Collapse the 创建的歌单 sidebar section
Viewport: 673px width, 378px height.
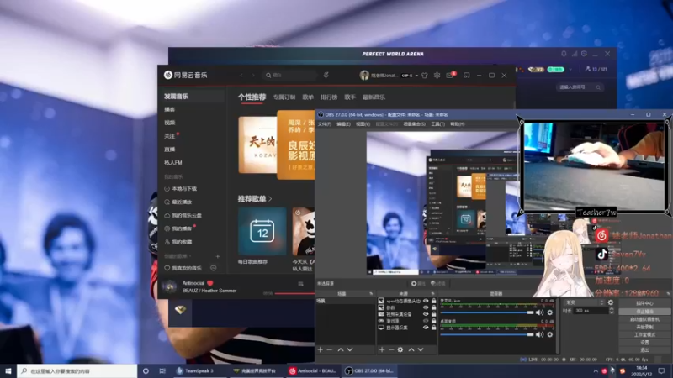tap(190, 256)
